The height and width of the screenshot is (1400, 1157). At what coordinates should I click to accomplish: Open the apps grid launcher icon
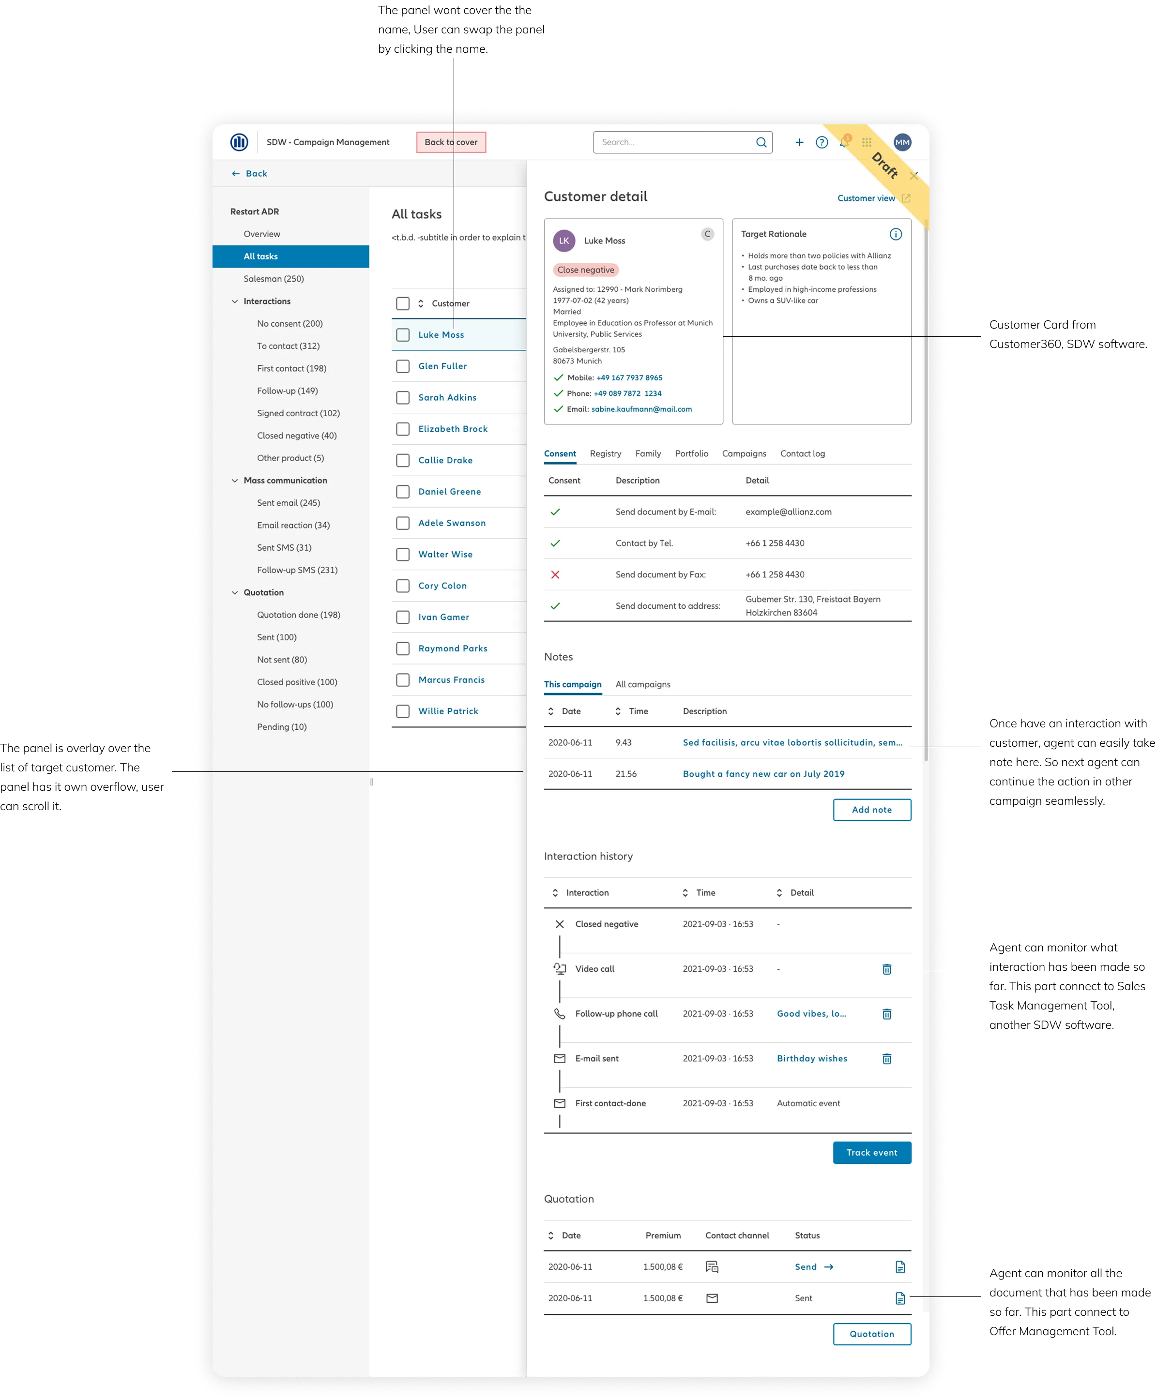(x=867, y=142)
